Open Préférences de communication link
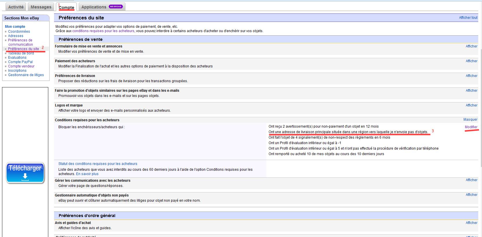This screenshot has height=237, width=482. [20, 42]
